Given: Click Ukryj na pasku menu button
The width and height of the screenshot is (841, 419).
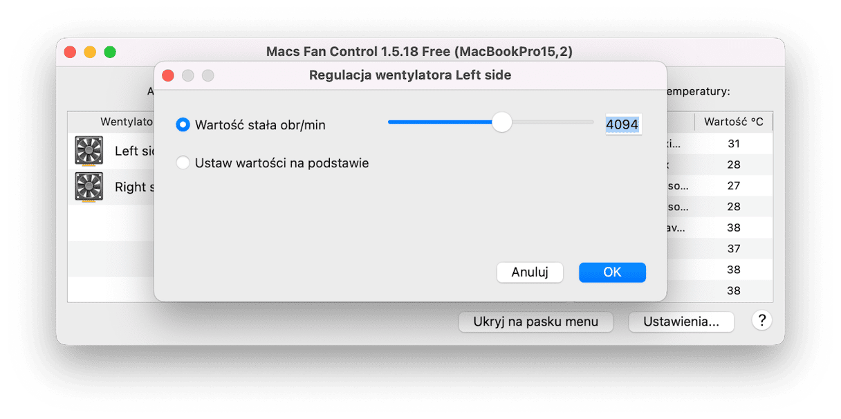Looking at the screenshot, I should pos(537,322).
